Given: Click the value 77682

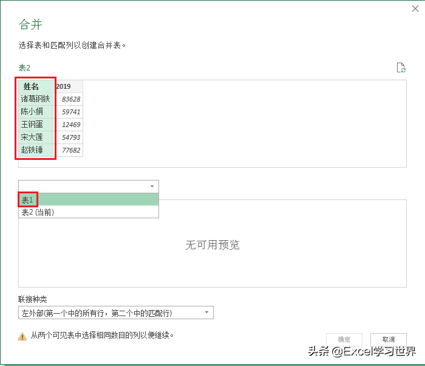Looking at the screenshot, I should [x=71, y=150].
